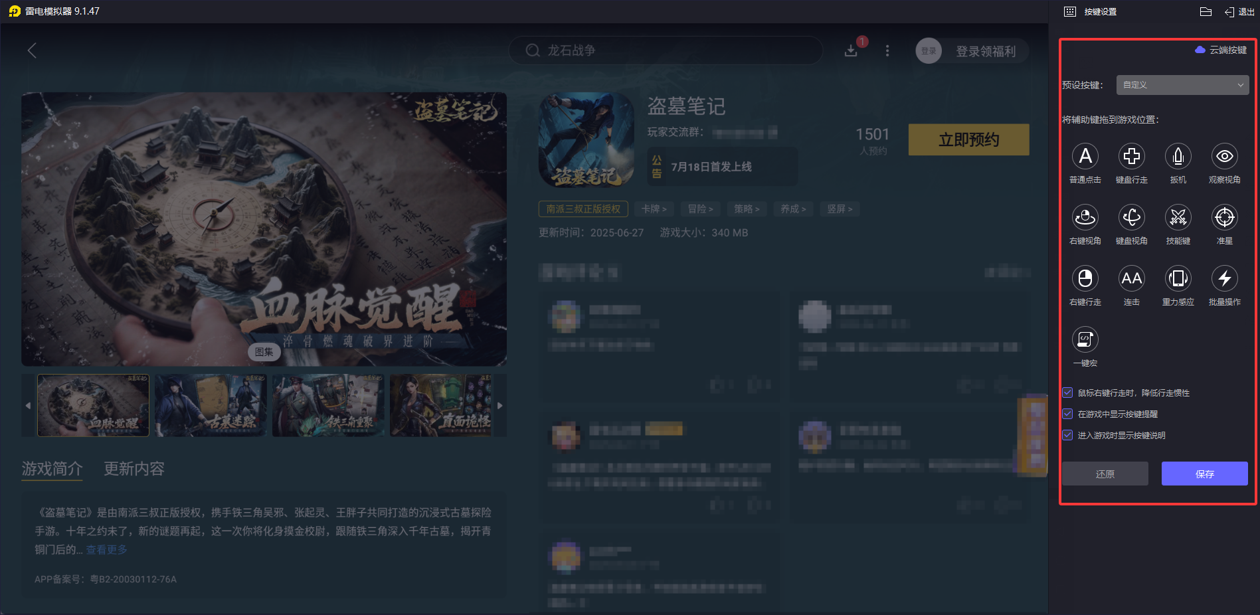Select the 键盘视角 key icon
Viewport: 1260px width, 615px height.
click(x=1131, y=217)
